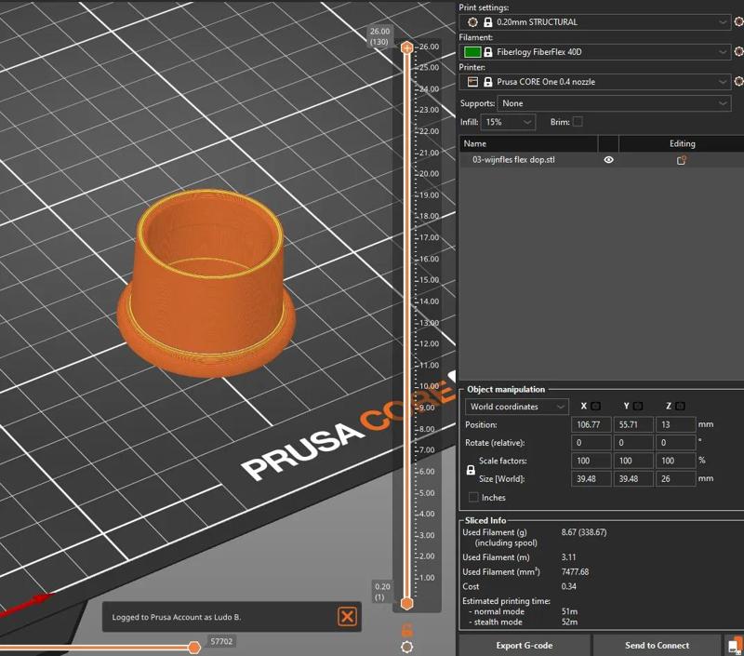This screenshot has height=656, width=744.
Task: Enable the Brim checkbox
Action: click(578, 122)
